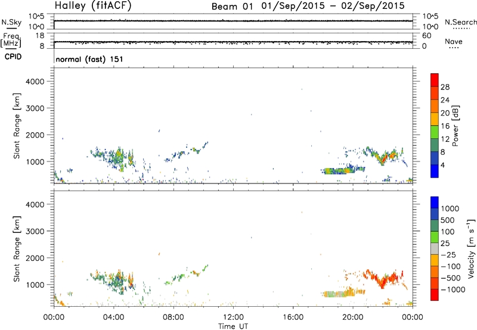Viewport: 477px width, 330px height.
Task: Click the 'CPID' row label
Action: (13, 57)
